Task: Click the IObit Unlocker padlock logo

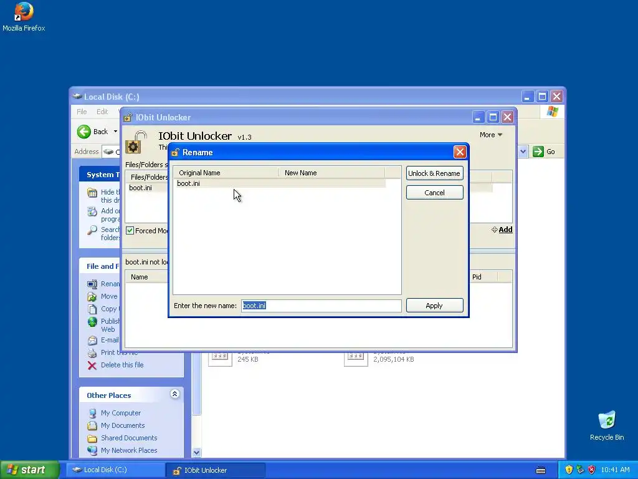Action: tap(136, 142)
